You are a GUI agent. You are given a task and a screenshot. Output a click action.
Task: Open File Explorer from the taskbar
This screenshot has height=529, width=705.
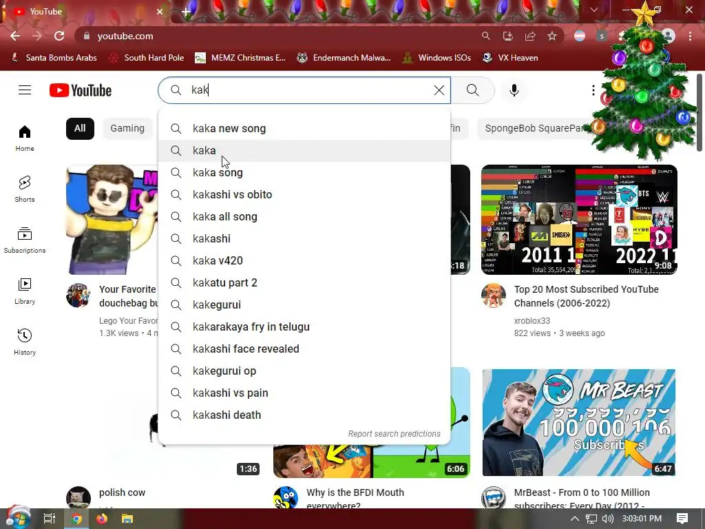[127, 519]
